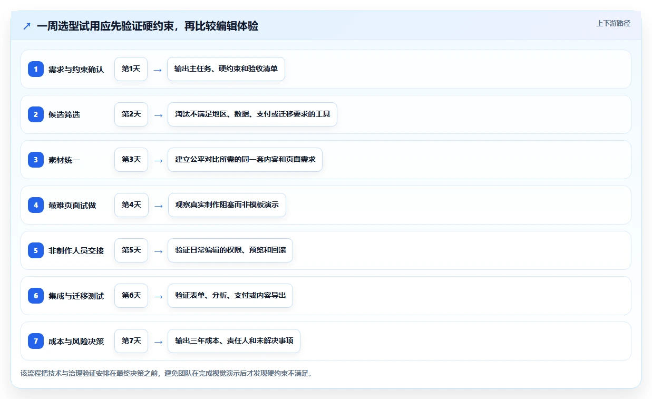The height and width of the screenshot is (399, 652).
Task: Click the 输出三年成本、责任人和未解决事项 box
Action: pos(234,341)
